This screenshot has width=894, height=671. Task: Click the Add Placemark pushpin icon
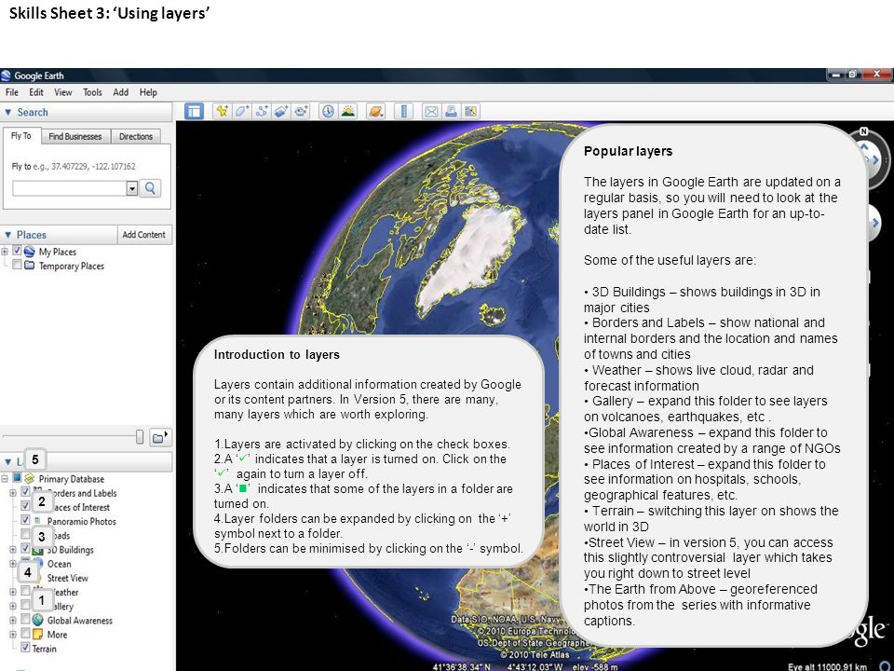(x=222, y=111)
